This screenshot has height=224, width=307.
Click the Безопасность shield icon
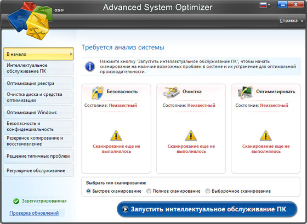[98, 93]
